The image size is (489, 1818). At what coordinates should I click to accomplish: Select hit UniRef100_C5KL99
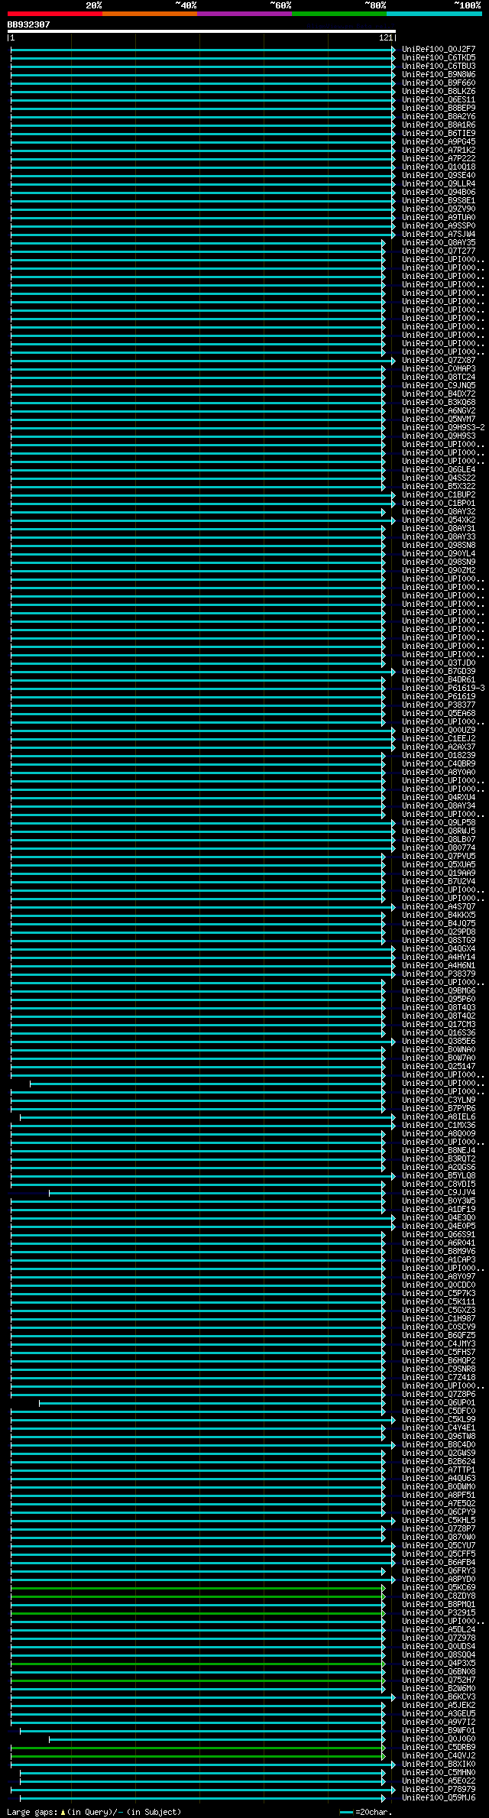439,1419
